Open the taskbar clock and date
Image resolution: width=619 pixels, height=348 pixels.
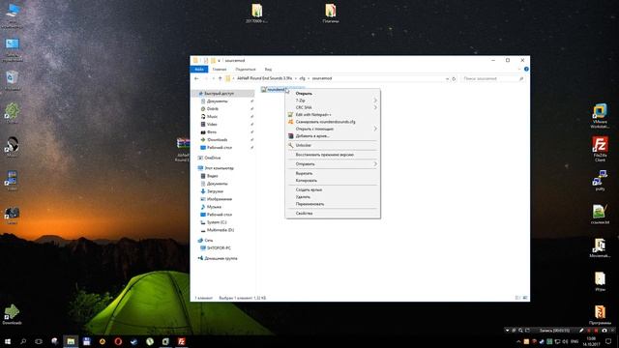click(591, 341)
